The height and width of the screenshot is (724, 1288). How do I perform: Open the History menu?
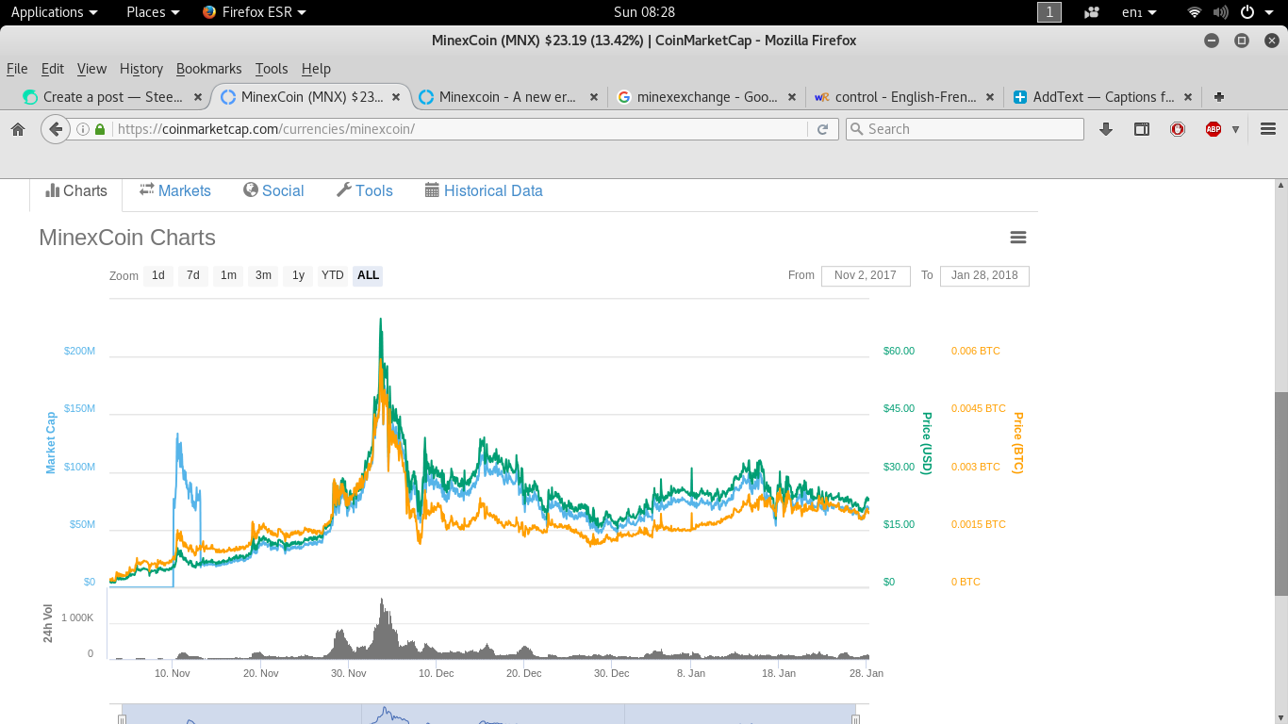pos(141,68)
